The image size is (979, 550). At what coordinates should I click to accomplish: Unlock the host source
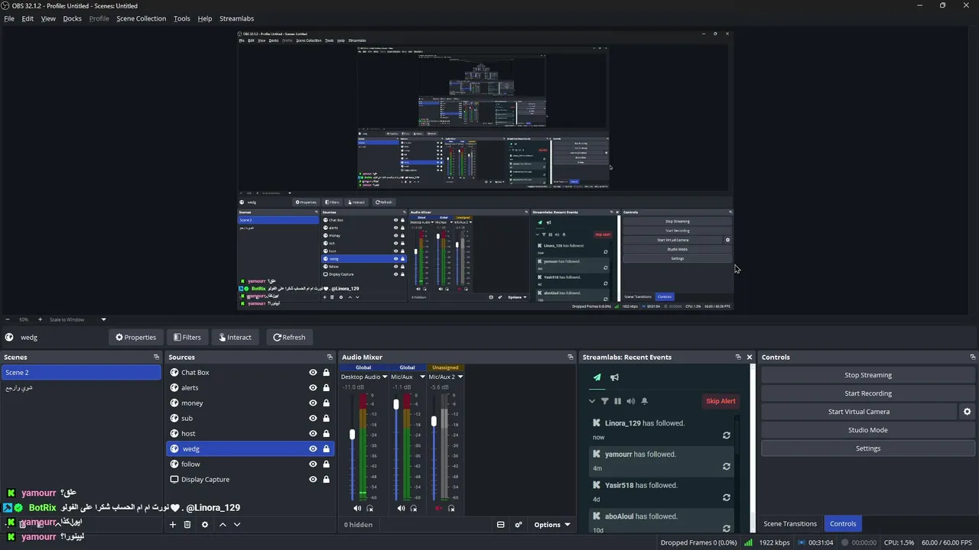[x=326, y=434]
